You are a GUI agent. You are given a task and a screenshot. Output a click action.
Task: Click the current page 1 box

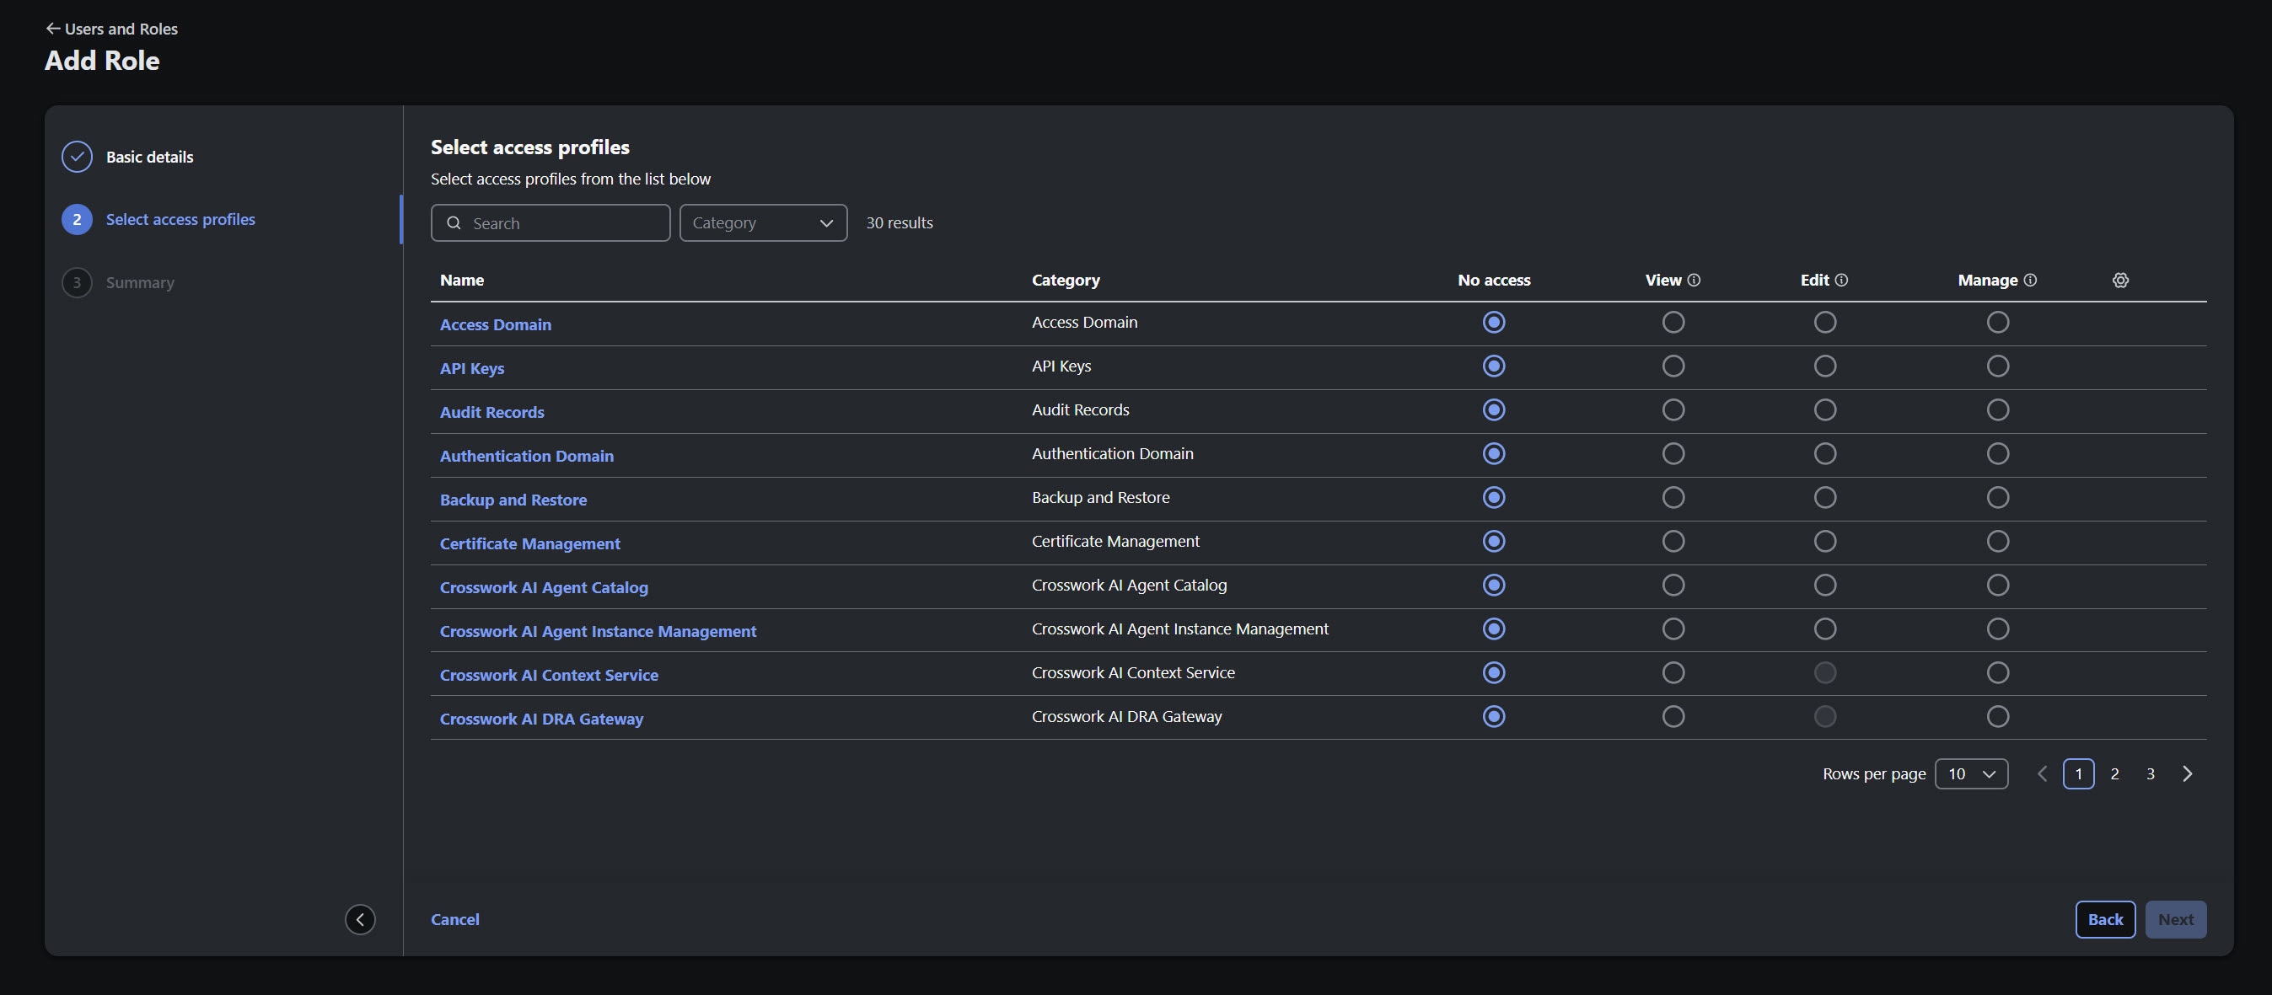click(2078, 773)
